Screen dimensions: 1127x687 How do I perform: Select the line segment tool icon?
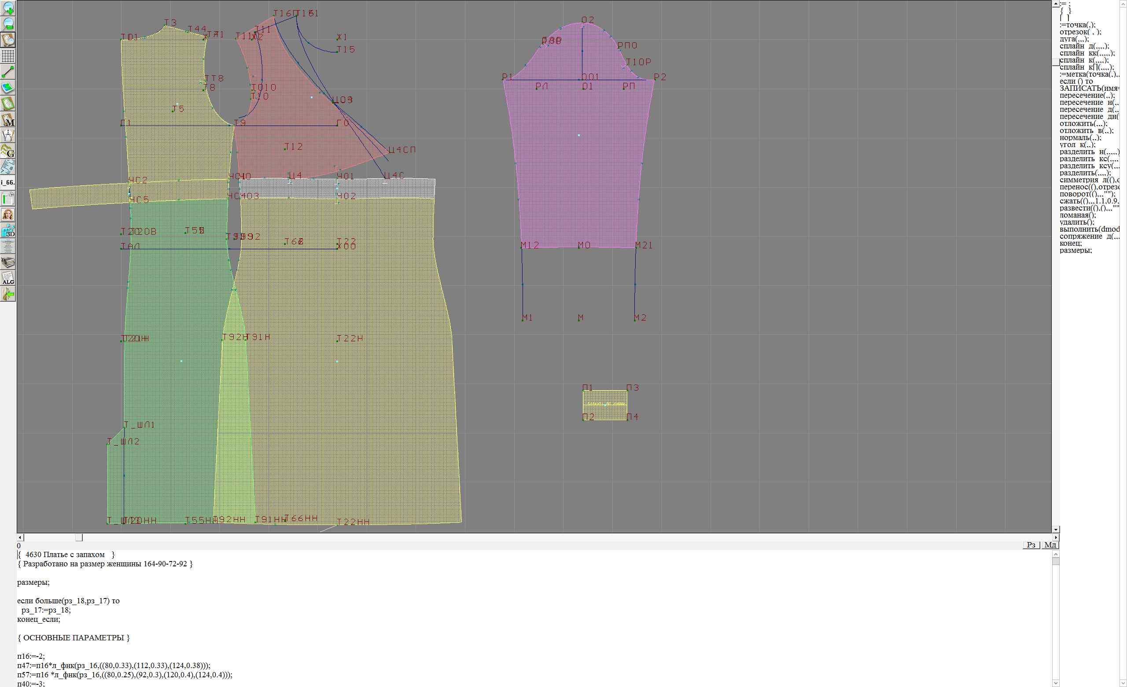8,72
